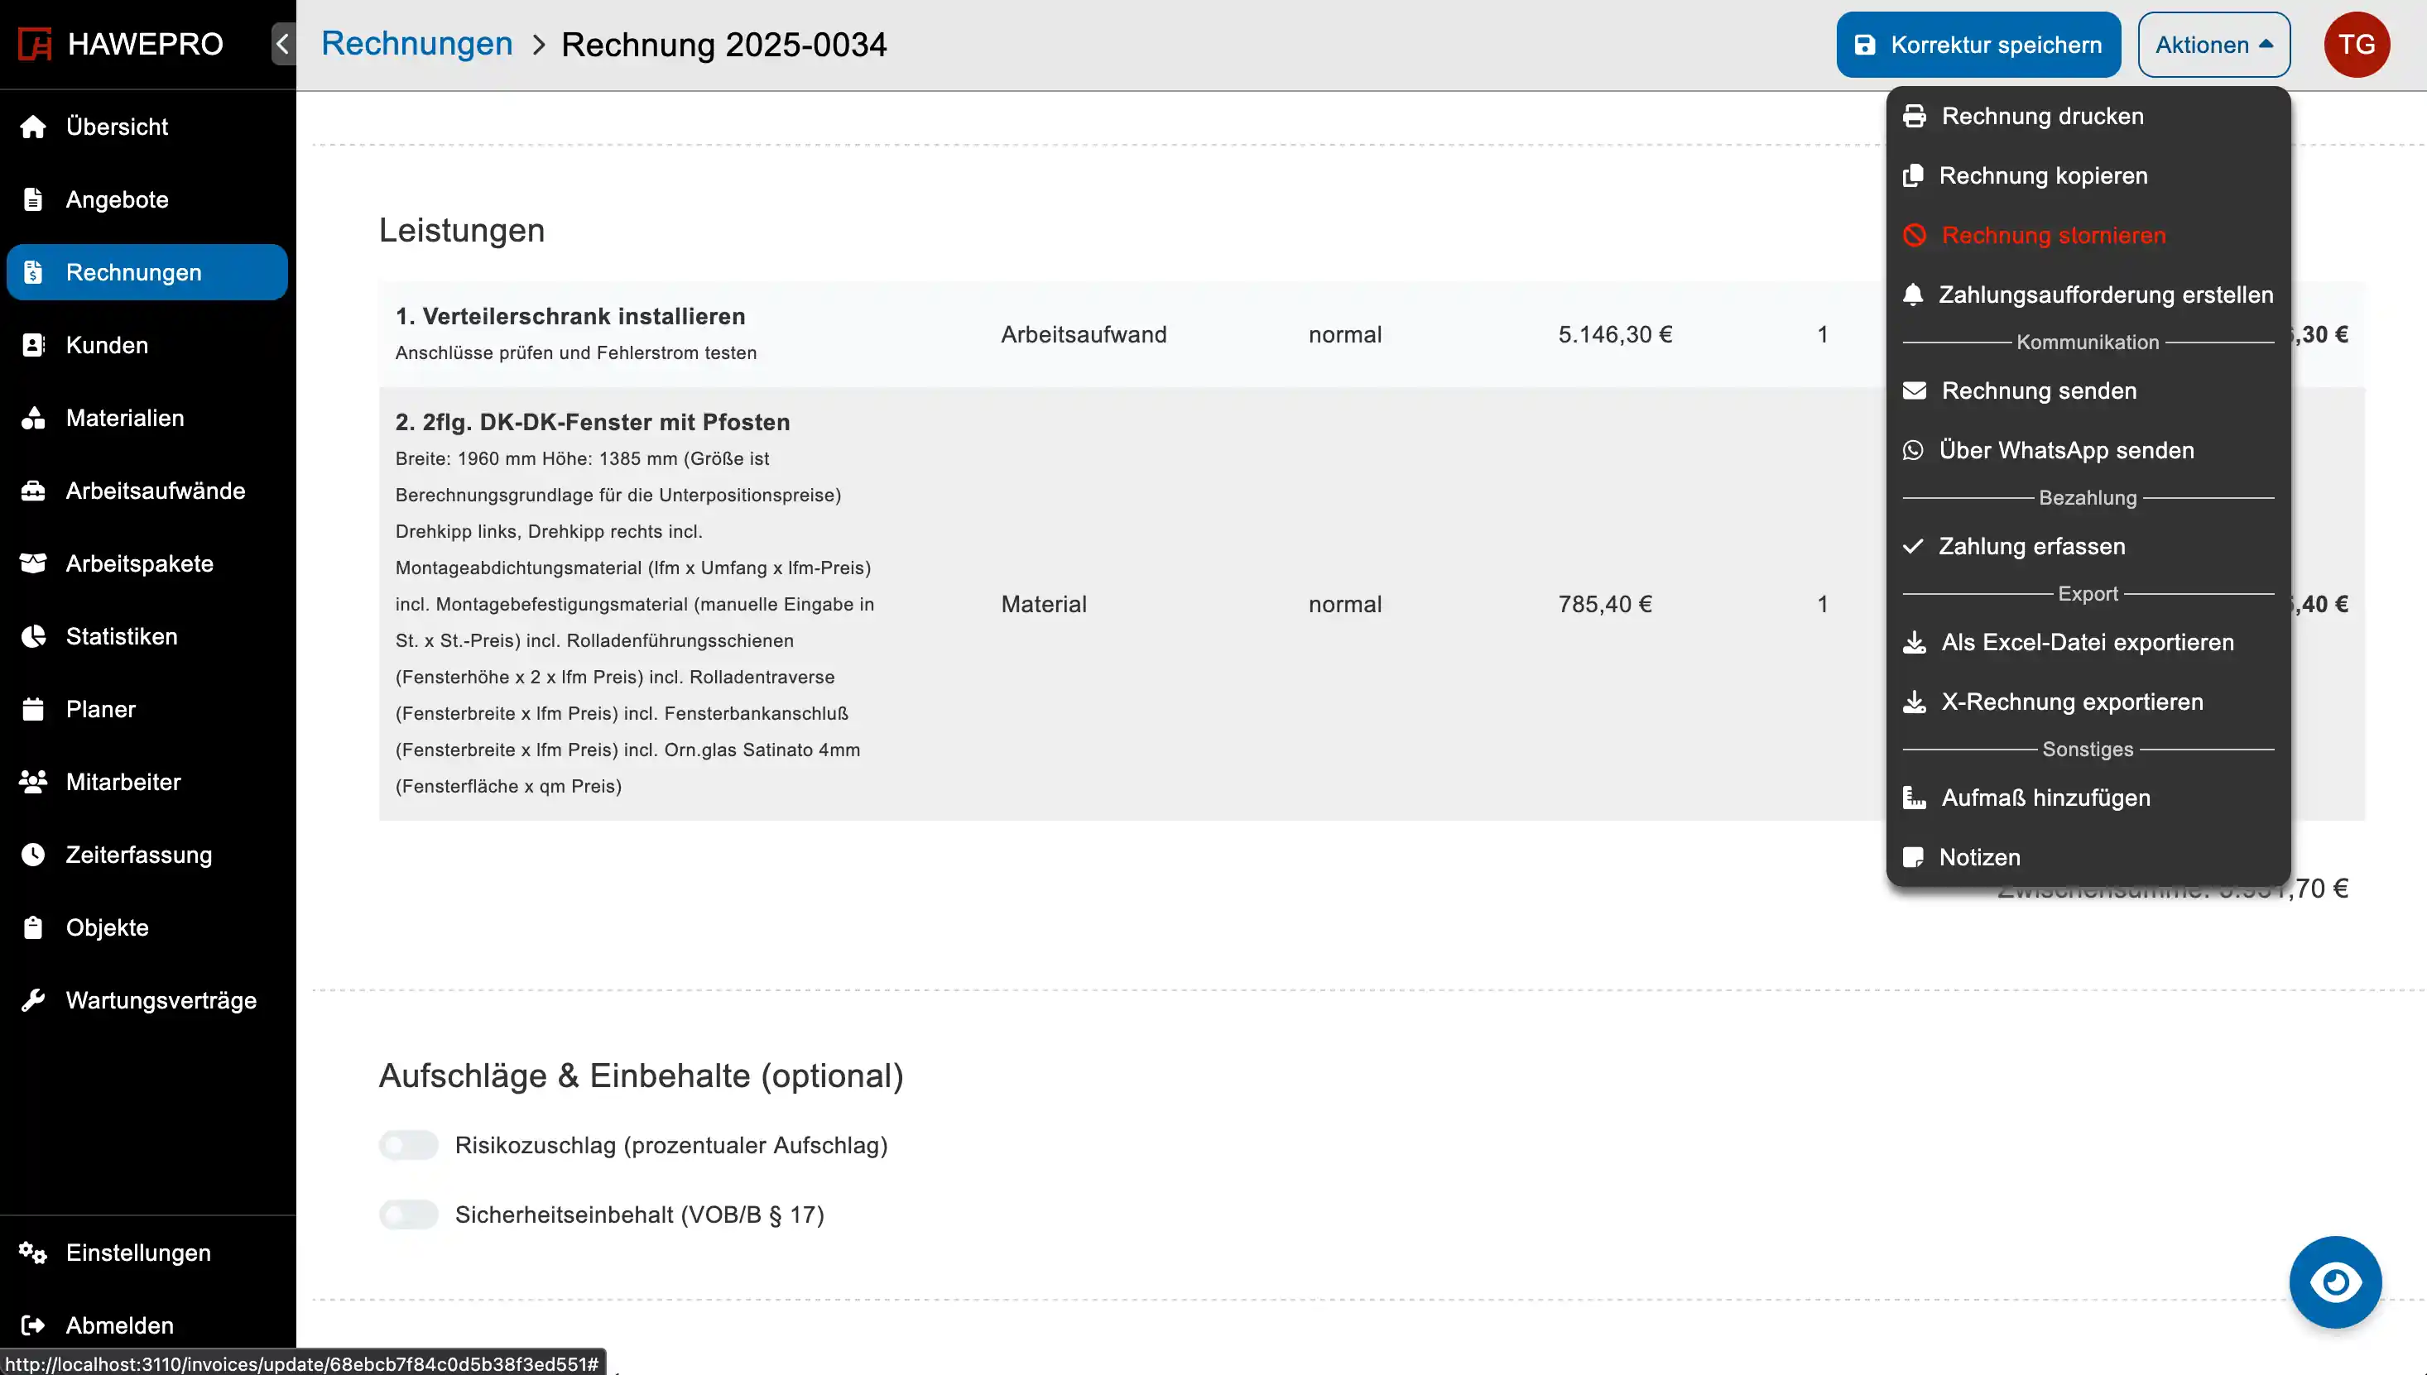
Task: Enable the Sicherheitseinbehalt (VOB/B § 17) toggle
Action: [x=409, y=1215]
